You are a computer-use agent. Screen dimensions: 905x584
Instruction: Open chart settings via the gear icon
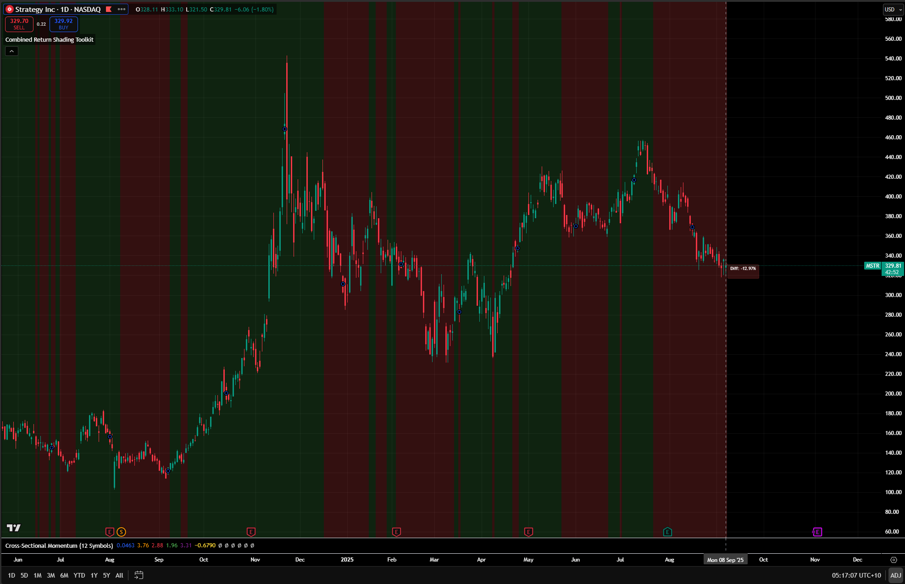[894, 559]
